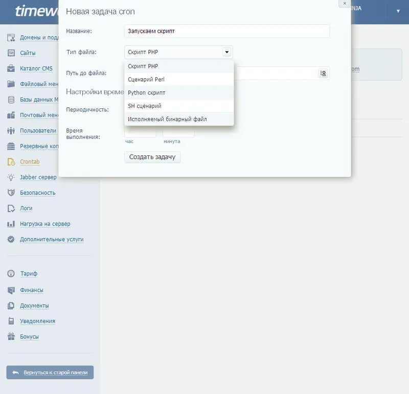Viewport: 409px width, 394px height.
Task: Click the Documents icon
Action: point(11,306)
